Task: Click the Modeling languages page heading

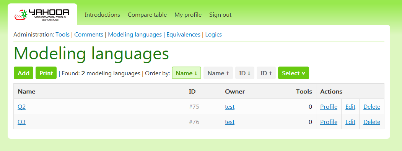Action: (x=91, y=54)
